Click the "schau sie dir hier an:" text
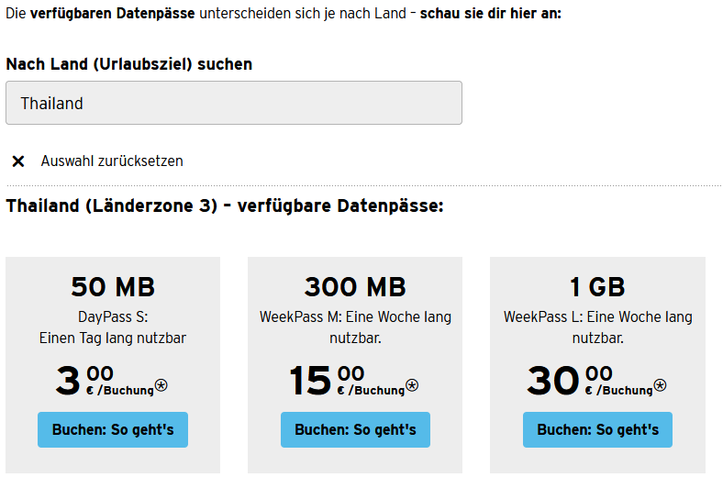The width and height of the screenshot is (723, 477). click(490, 15)
